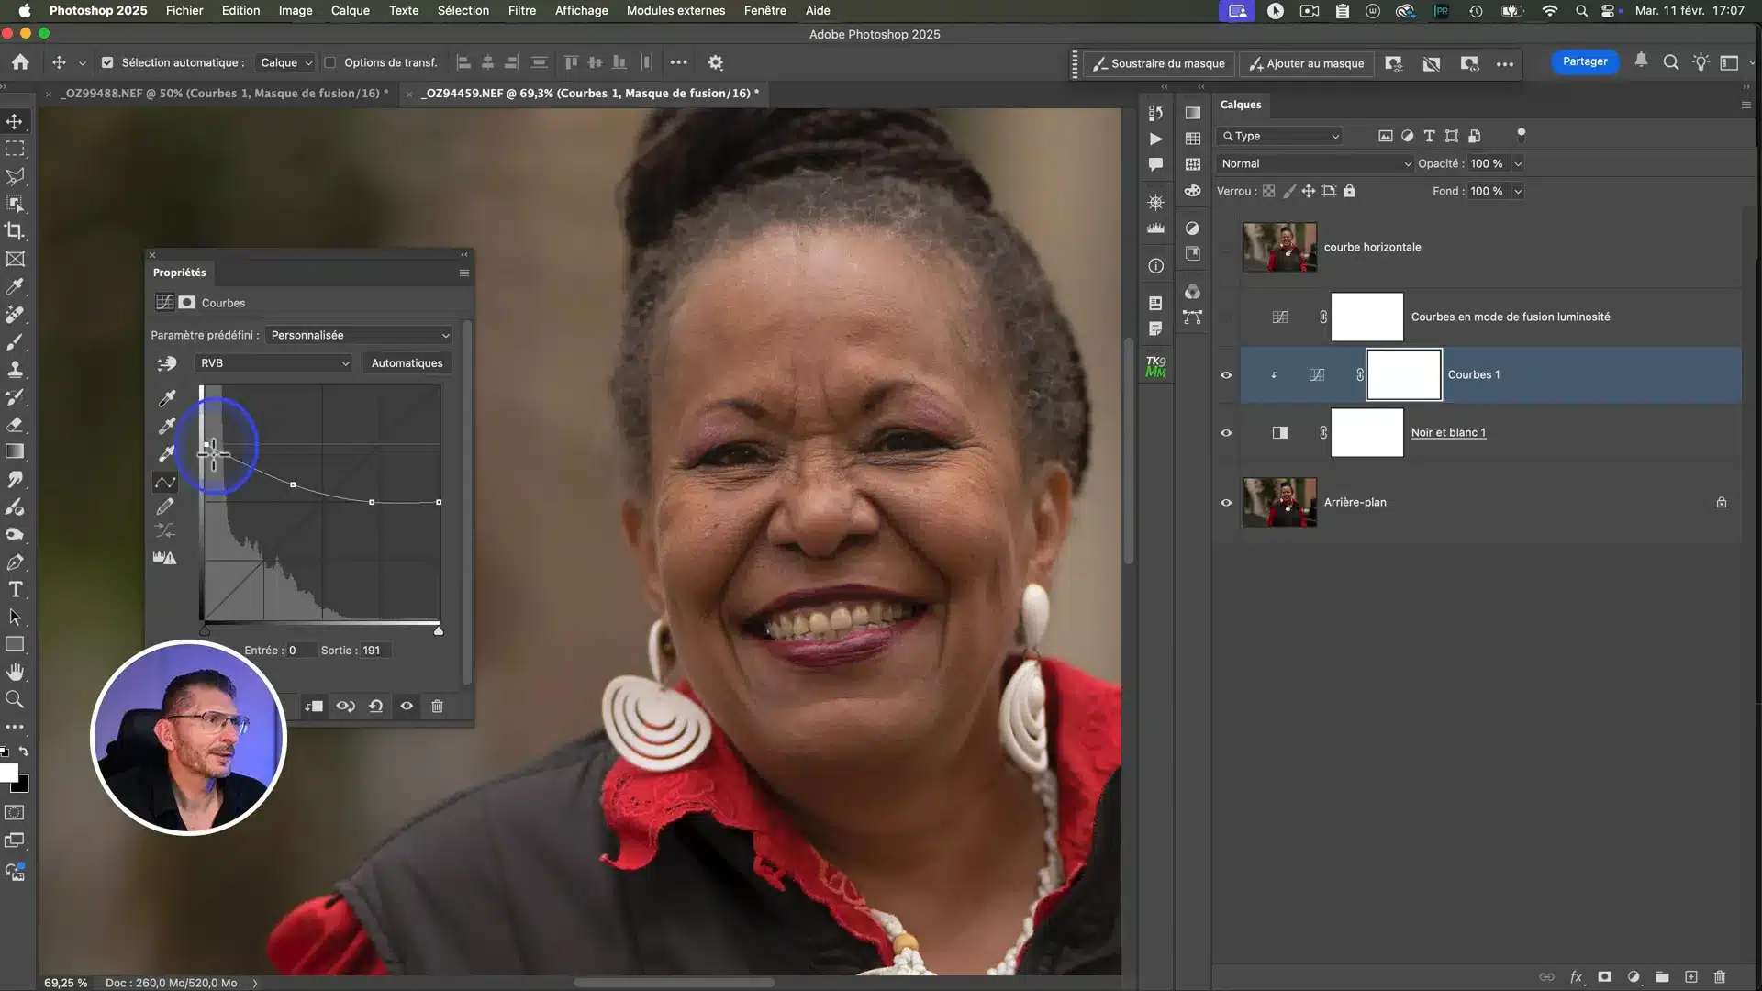Select the Rectangular Marquee tool
Viewport: 1762px width, 991px height.
pyautogui.click(x=15, y=149)
